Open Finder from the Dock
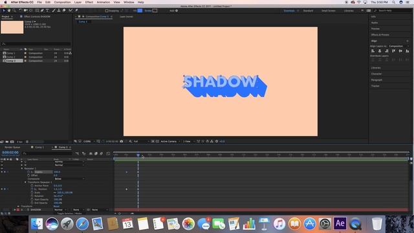The width and height of the screenshot is (414, 233). (37, 224)
